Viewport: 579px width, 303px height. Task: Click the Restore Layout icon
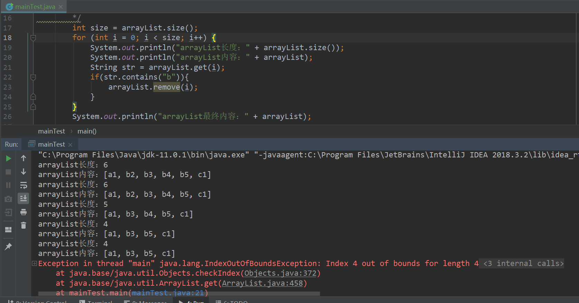9,230
